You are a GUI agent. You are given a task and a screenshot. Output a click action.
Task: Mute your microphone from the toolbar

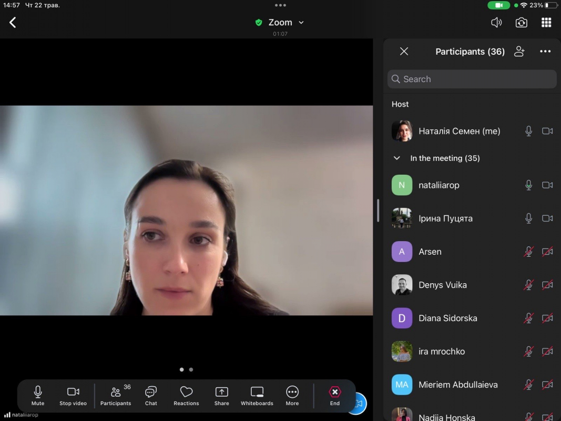[38, 396]
